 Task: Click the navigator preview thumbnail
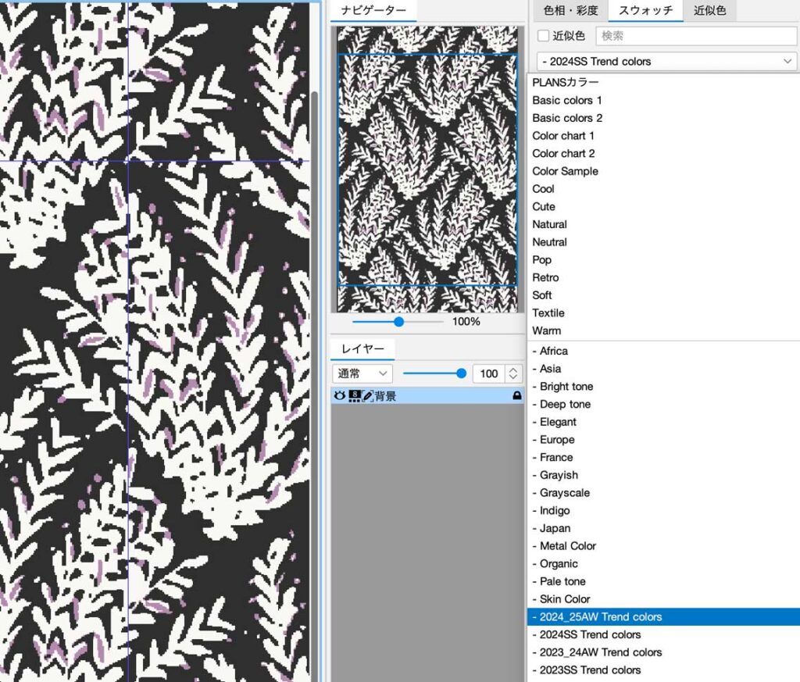(427, 170)
